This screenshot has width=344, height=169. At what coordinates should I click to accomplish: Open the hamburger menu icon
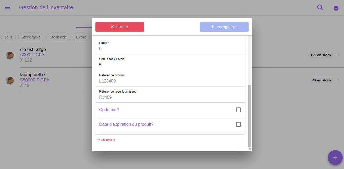[7, 7]
